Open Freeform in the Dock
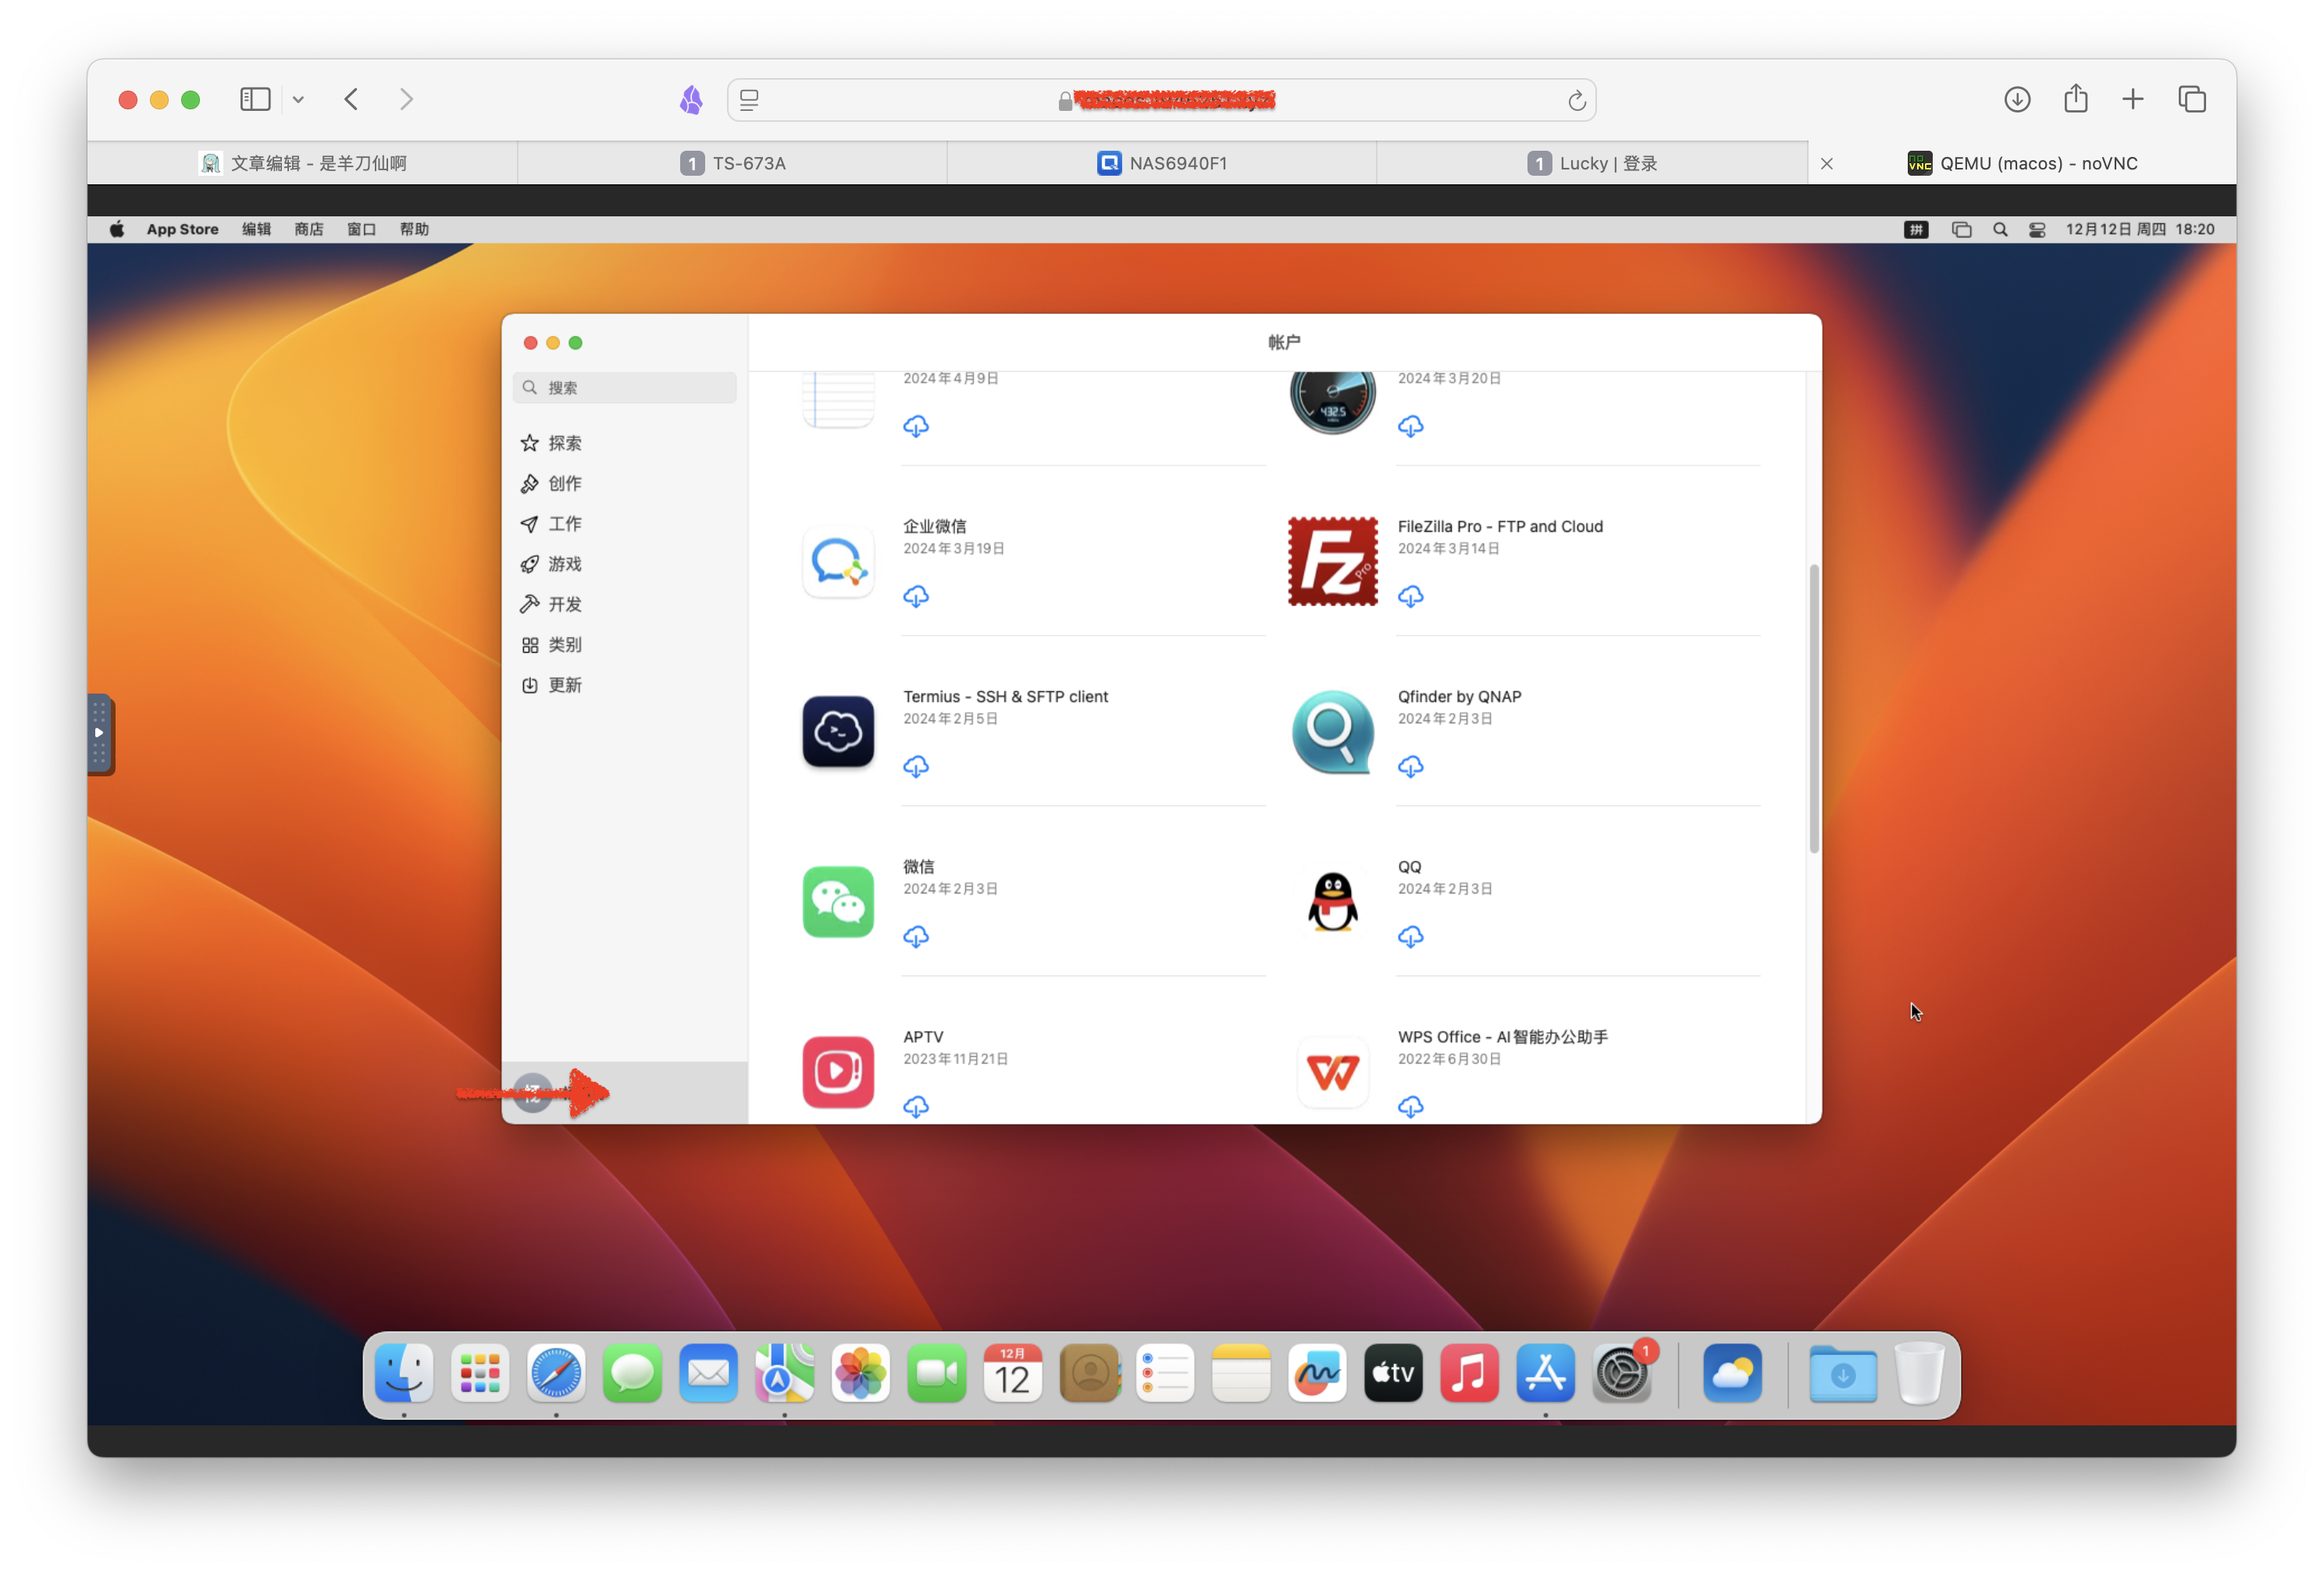 pos(1317,1374)
